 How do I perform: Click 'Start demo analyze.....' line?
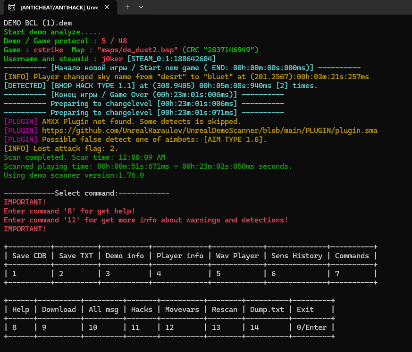click(x=52, y=32)
